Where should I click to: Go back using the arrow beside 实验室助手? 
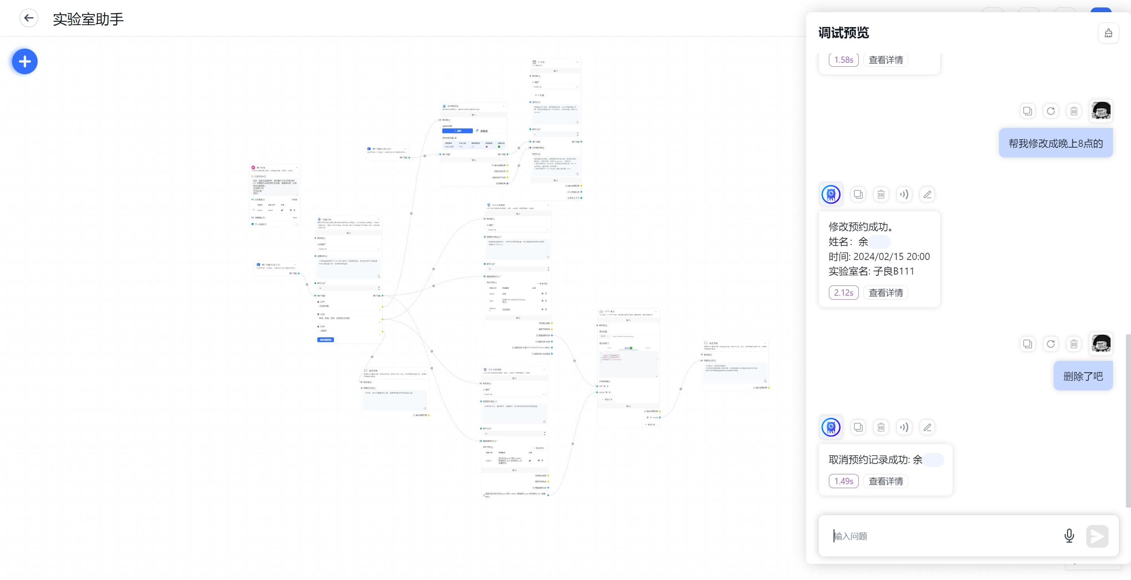click(x=29, y=18)
